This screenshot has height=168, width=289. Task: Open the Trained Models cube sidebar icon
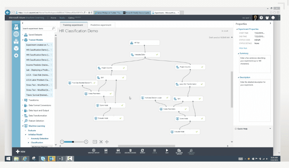tap(16, 48)
